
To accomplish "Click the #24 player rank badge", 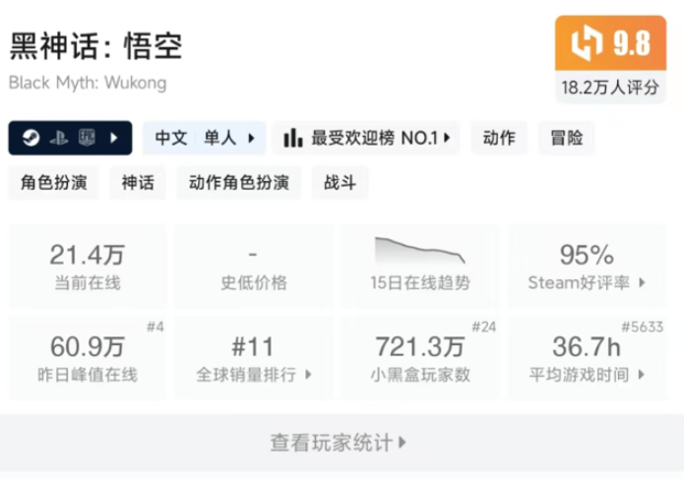I will (484, 327).
